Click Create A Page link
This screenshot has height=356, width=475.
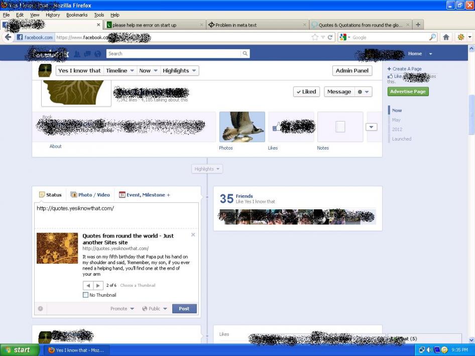(404, 69)
